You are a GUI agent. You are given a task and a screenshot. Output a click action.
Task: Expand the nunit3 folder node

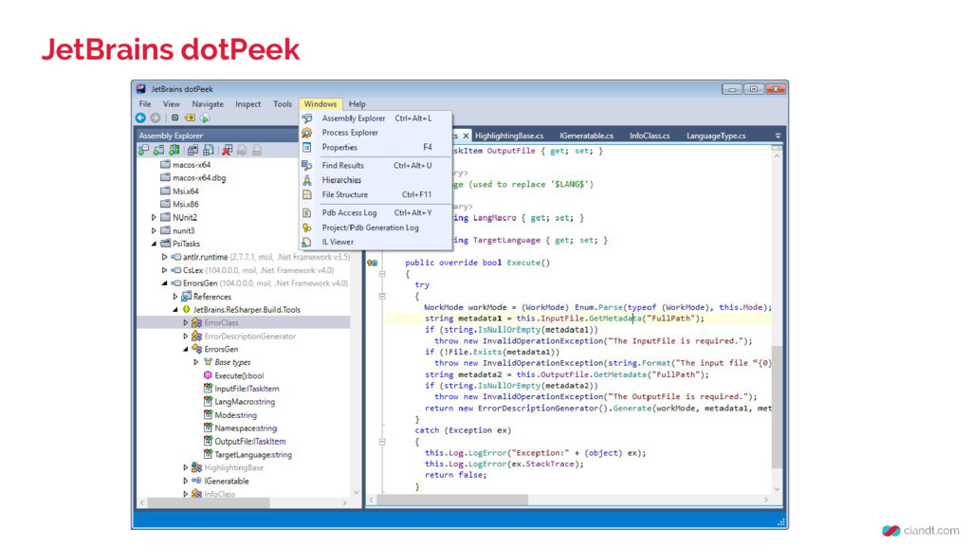click(155, 230)
